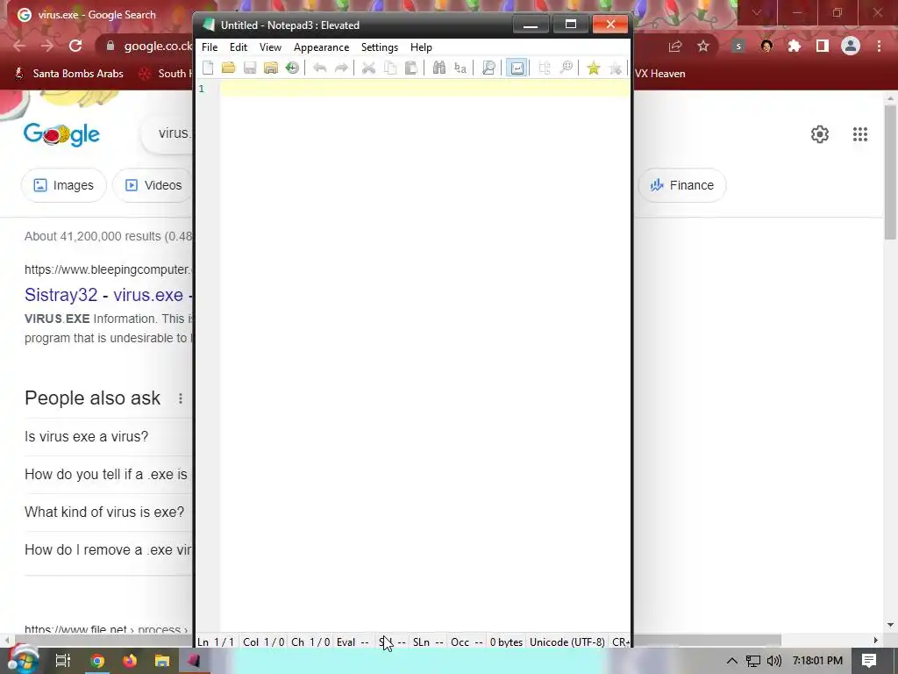Viewport: 898px width, 674px height.
Task: Click the Eval status bar field
Action: [x=353, y=642]
